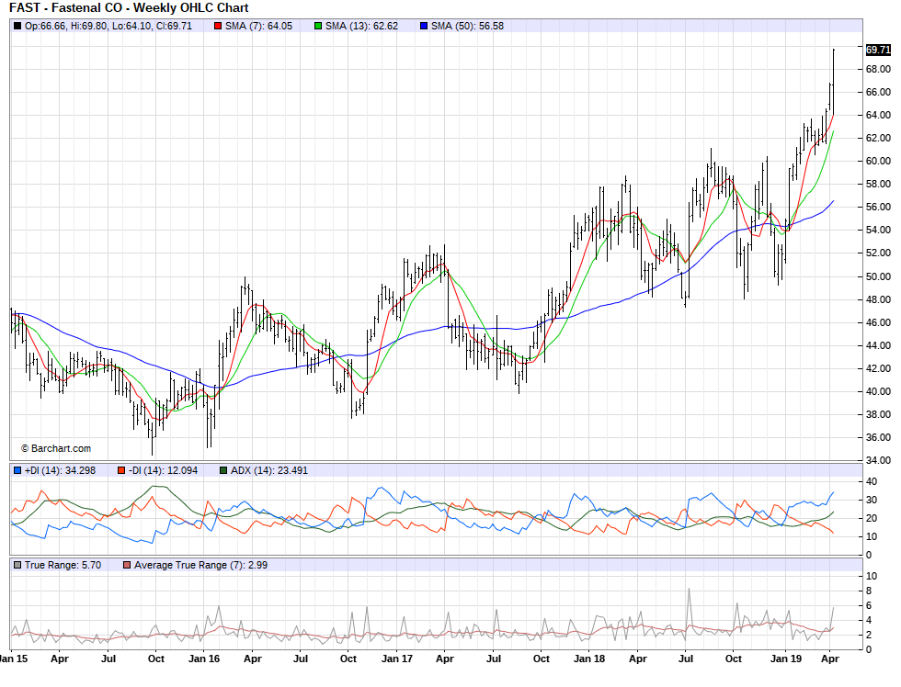Screen dimensions: 901x687
Task: Click the 'Jan 19' date axis label
Action: (785, 659)
